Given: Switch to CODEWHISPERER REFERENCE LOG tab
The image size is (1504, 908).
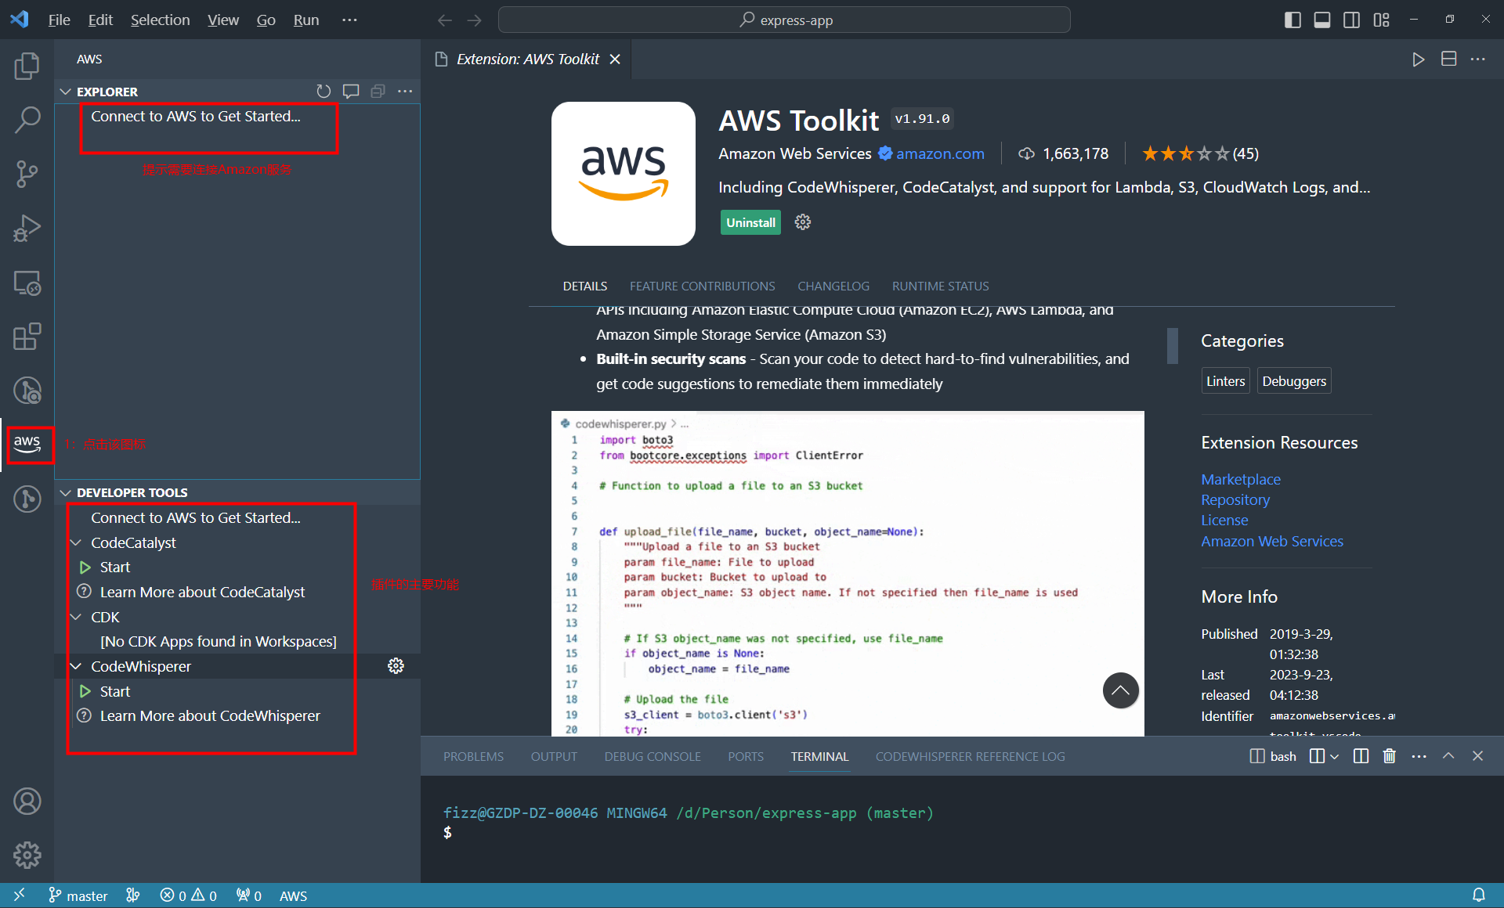Looking at the screenshot, I should [x=970, y=756].
